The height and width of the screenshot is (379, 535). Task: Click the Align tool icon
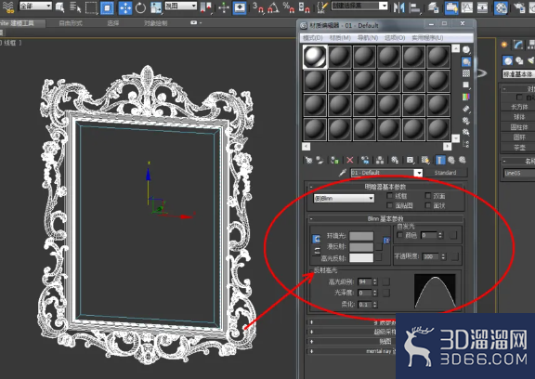click(414, 7)
